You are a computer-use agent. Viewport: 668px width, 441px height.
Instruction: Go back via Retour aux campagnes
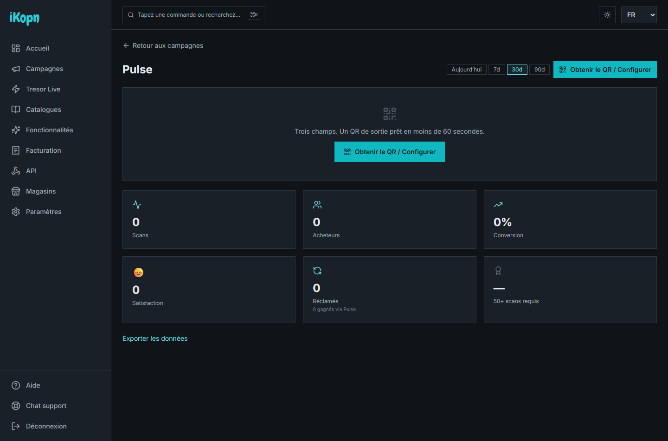(163, 45)
